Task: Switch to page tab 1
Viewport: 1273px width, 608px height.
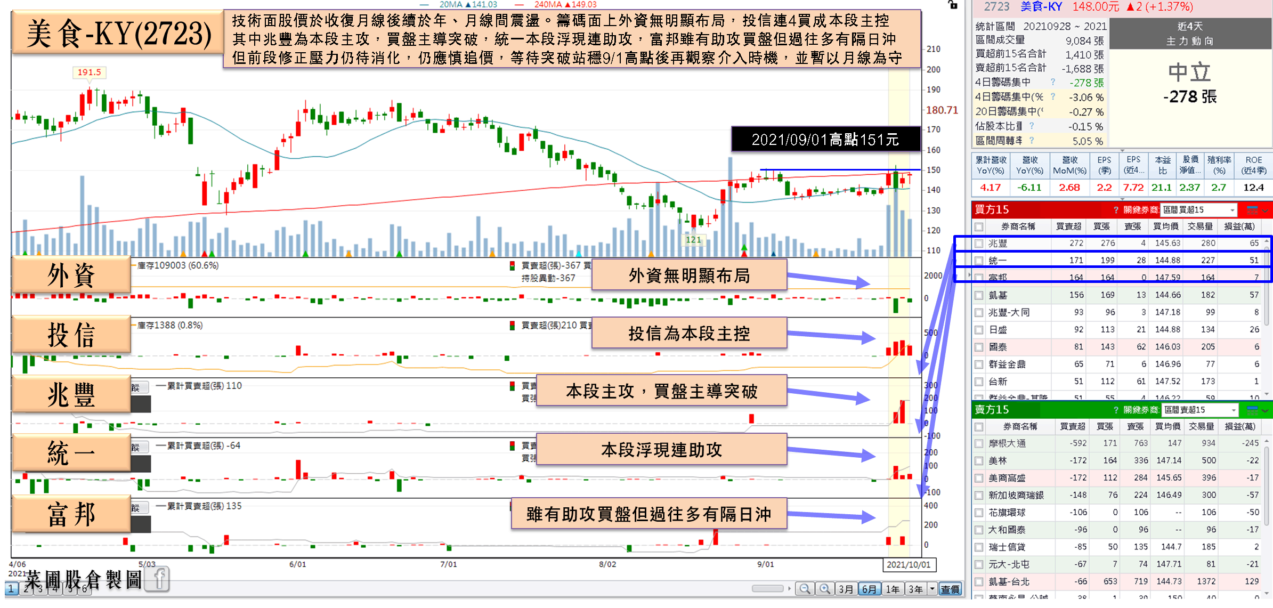Action: click(x=11, y=589)
